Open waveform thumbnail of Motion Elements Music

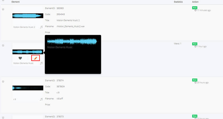28,52
